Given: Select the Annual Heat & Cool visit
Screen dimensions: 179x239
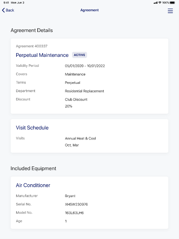Looking at the screenshot, I should (x=80, y=139).
